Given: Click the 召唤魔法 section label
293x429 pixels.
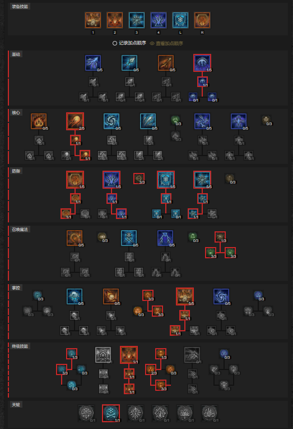Looking at the screenshot, I should tap(20, 229).
